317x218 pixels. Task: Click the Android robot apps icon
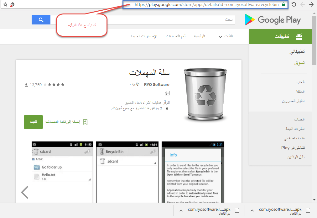tap(299, 36)
